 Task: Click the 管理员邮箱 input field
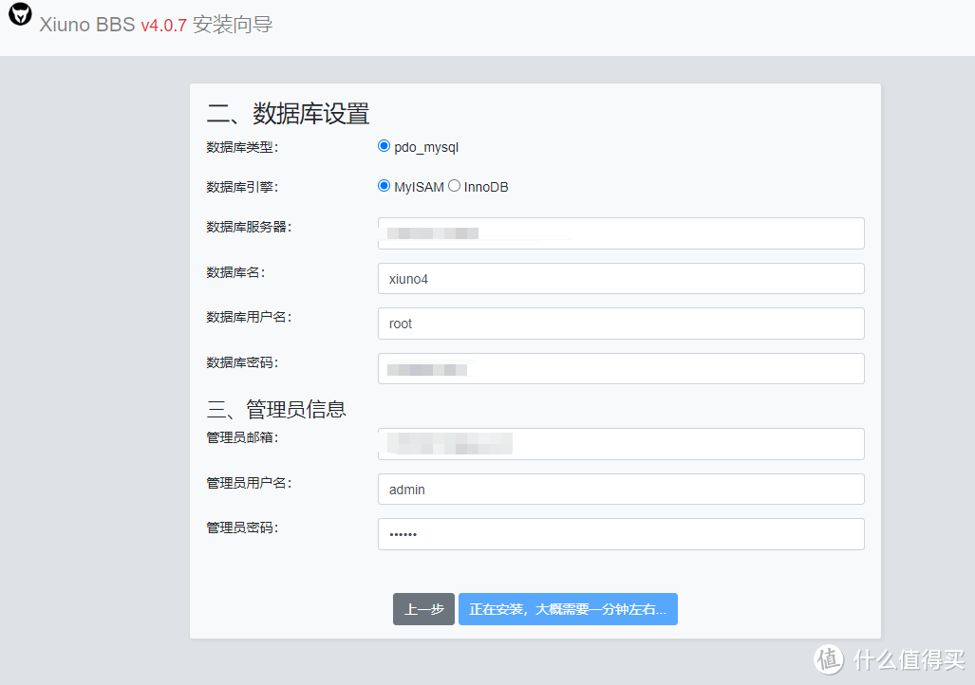[620, 443]
